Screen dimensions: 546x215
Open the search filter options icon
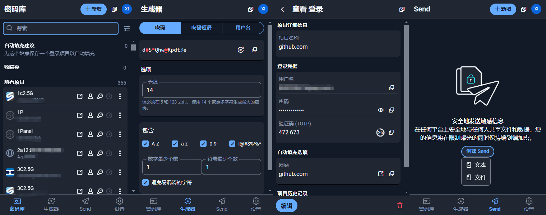(127, 28)
